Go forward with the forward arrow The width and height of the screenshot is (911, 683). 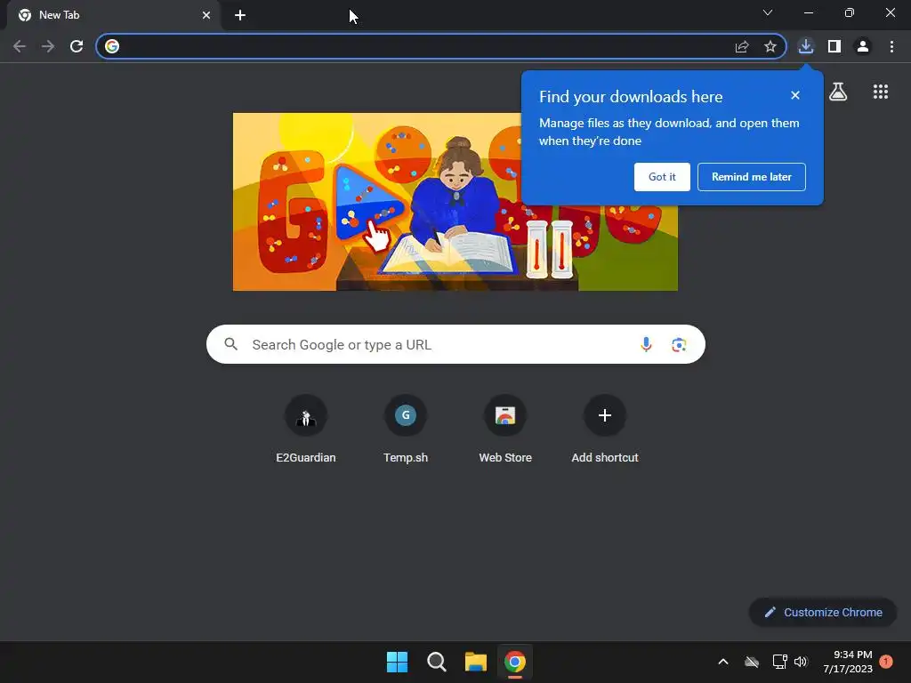[x=48, y=46]
